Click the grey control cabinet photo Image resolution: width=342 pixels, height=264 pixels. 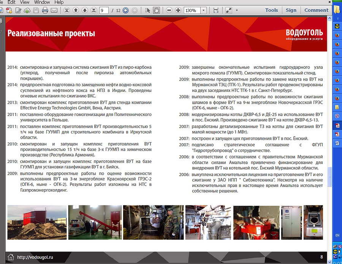tap(291, 222)
